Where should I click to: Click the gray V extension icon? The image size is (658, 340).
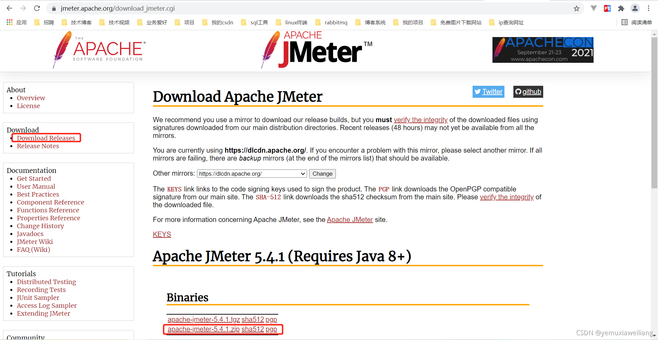click(x=594, y=8)
